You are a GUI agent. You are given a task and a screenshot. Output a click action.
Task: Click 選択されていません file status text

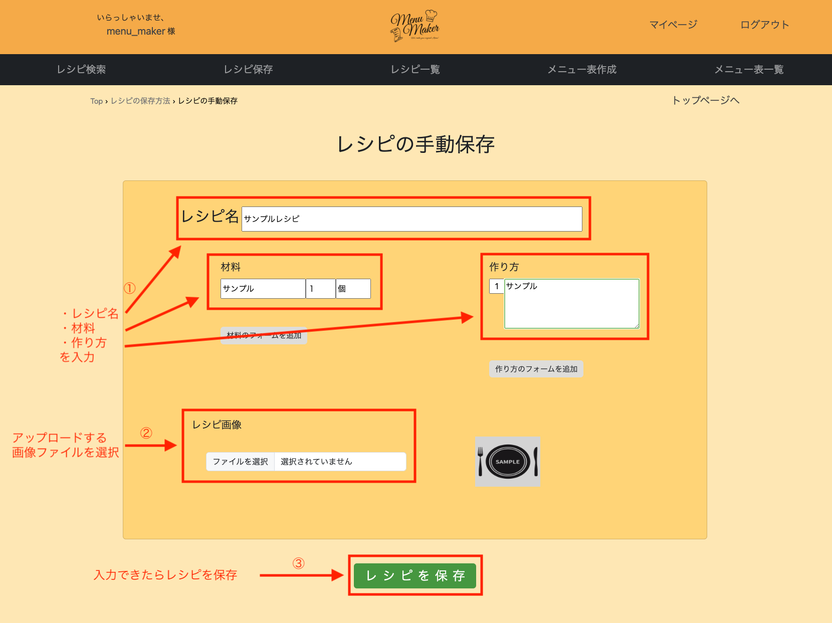(x=316, y=462)
